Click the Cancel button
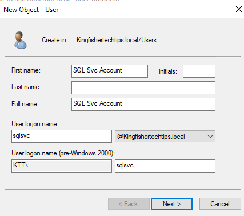 point(220,204)
